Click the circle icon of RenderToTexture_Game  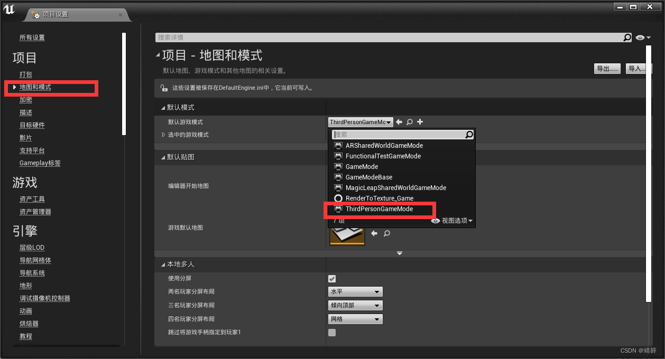click(338, 198)
